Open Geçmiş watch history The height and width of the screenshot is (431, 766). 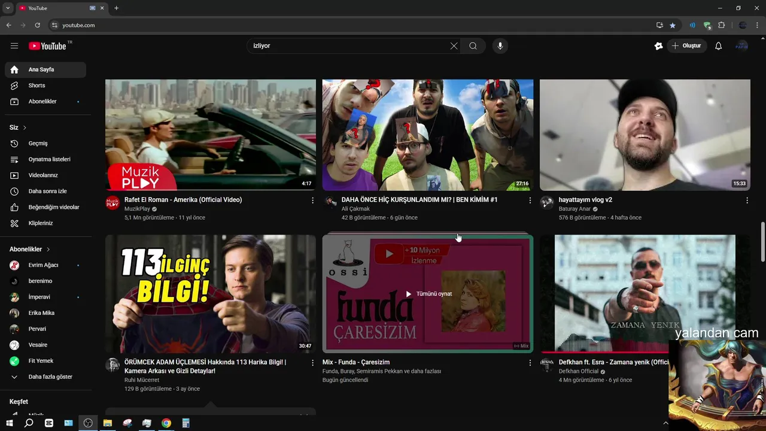coord(45,144)
